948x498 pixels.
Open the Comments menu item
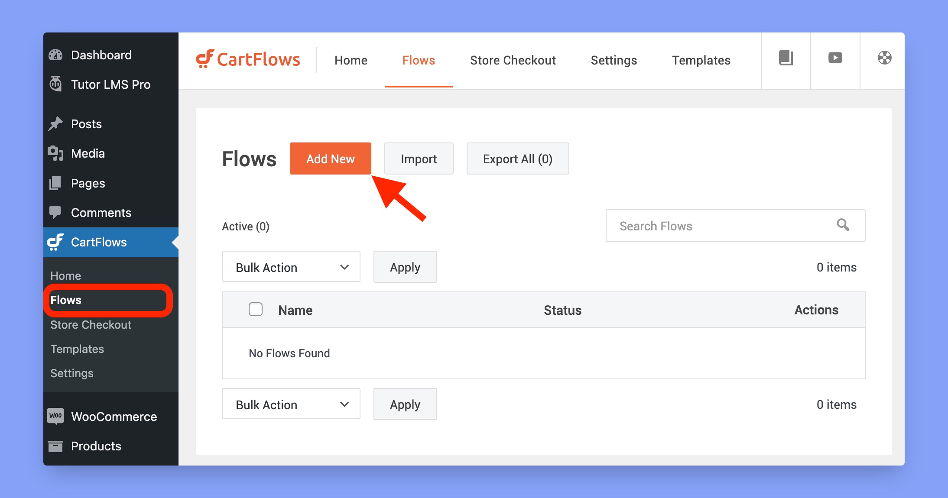pyautogui.click(x=111, y=212)
